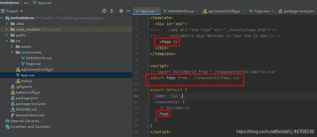Select babel.config.js in tree
This screenshot has width=317, height=137.
point(28,92)
